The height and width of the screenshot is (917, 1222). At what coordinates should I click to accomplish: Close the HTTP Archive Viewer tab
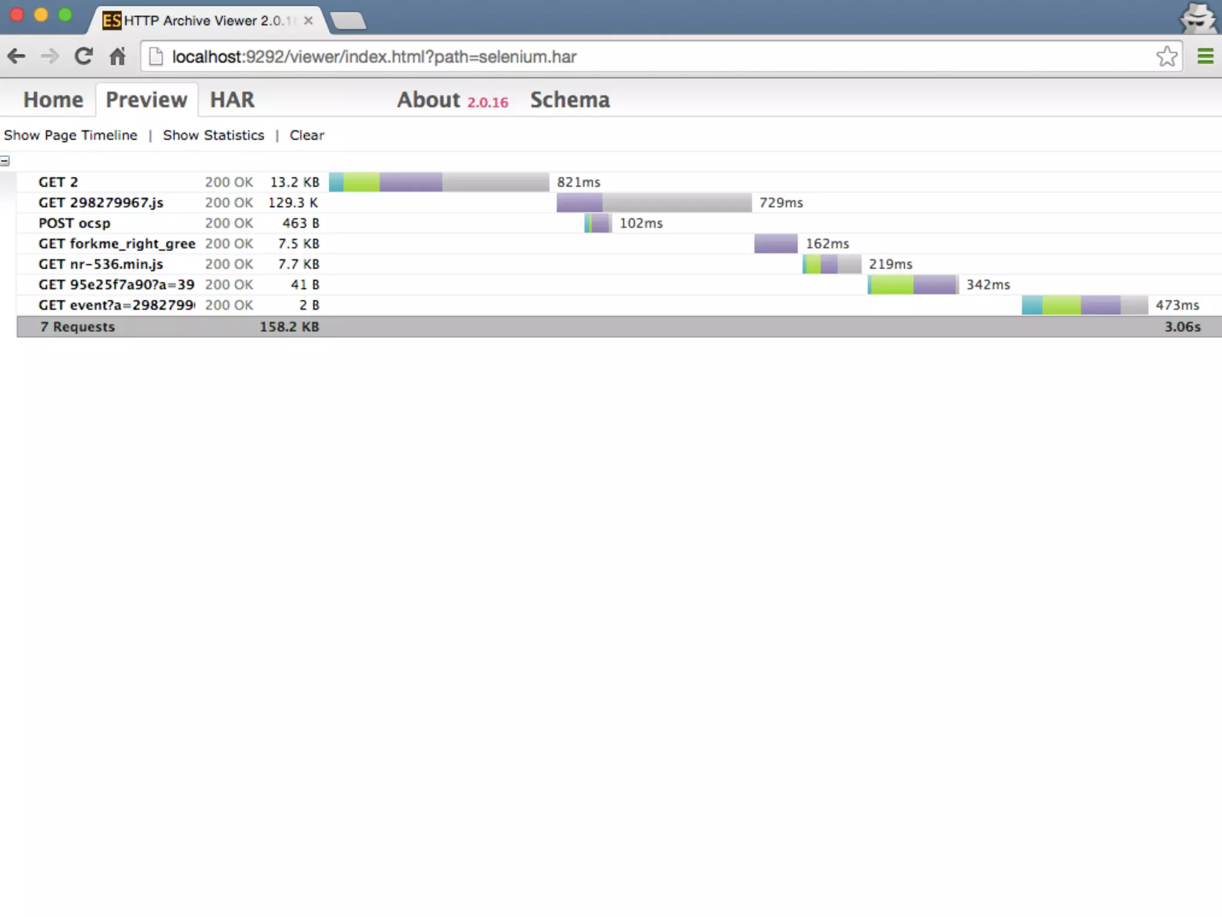[308, 21]
